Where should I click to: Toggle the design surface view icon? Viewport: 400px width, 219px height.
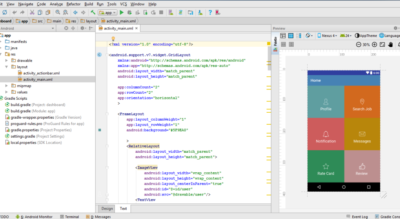(x=283, y=35)
